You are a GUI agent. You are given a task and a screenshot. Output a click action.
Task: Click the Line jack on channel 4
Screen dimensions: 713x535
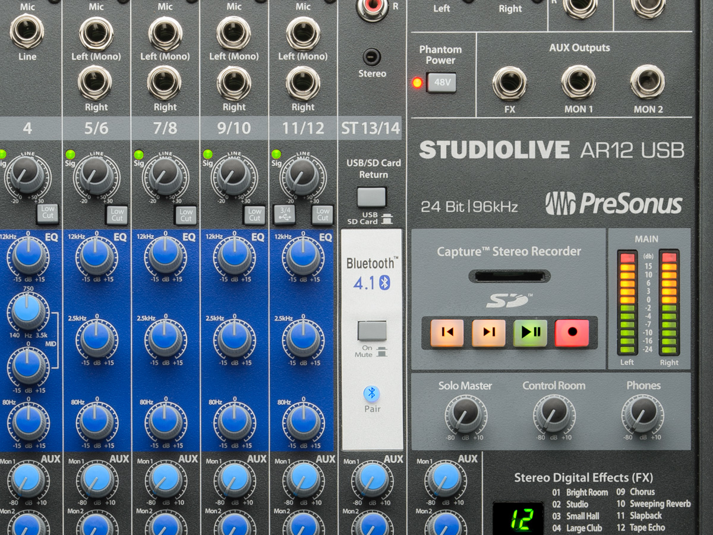pyautogui.click(x=27, y=31)
